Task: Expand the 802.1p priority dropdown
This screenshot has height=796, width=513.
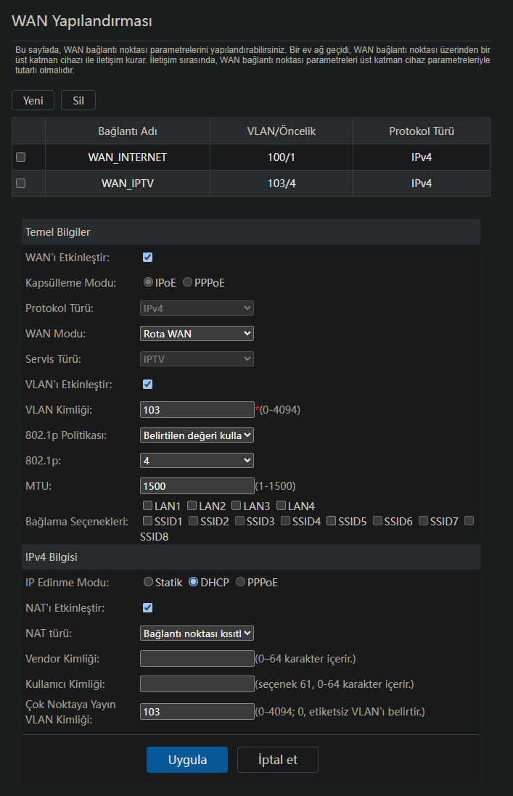Action: click(197, 461)
